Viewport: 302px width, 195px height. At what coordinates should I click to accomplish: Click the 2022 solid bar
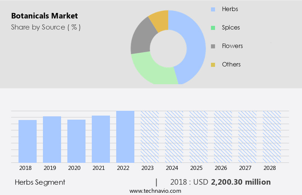125,137
